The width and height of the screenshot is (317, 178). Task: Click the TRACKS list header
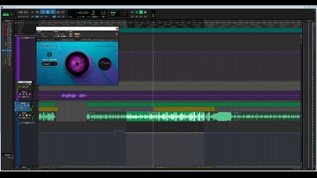tap(7, 21)
